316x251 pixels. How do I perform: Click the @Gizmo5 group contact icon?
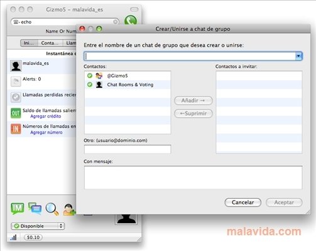pyautogui.click(x=99, y=75)
